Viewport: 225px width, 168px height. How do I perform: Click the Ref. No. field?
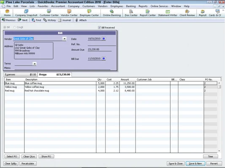[102, 44]
